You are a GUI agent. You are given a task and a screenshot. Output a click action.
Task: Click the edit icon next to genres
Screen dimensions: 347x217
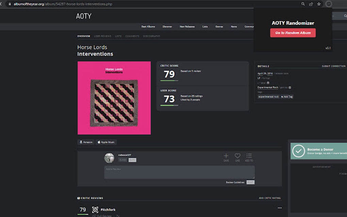290,87
